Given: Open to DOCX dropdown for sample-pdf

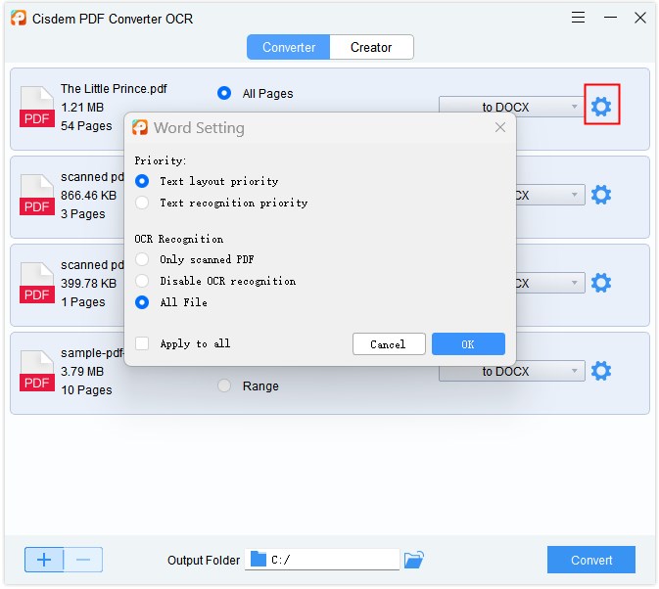Looking at the screenshot, I should tap(511, 372).
